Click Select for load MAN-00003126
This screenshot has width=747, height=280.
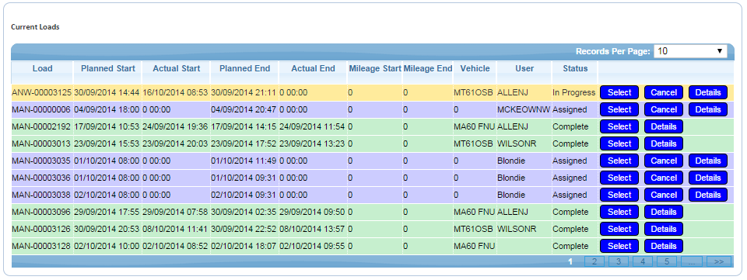pos(619,230)
